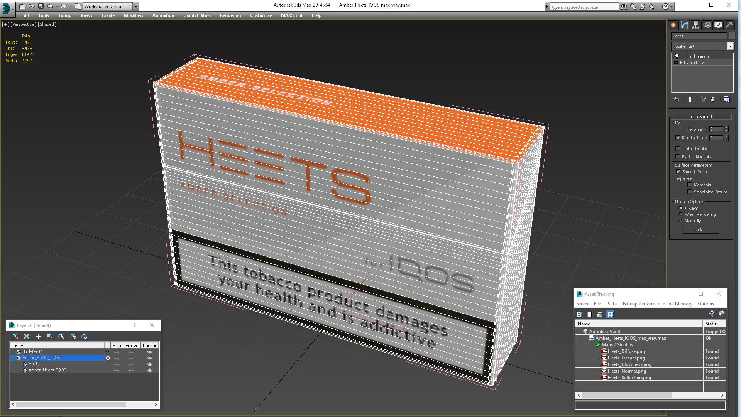Image resolution: width=741 pixels, height=417 pixels.
Task: Click Refresh icon in Asset Tracking
Action: (579, 314)
